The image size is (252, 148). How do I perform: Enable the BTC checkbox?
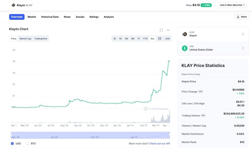pyautogui.click(x=27, y=144)
